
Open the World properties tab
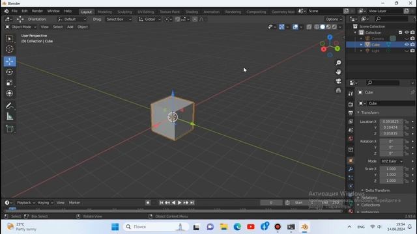pyautogui.click(x=351, y=138)
